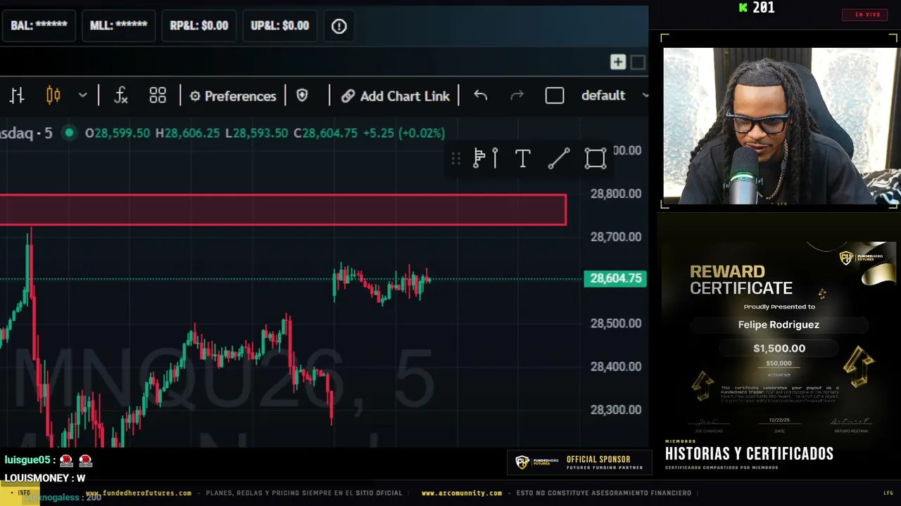
Task: Click the green market status dot
Action: click(x=69, y=132)
